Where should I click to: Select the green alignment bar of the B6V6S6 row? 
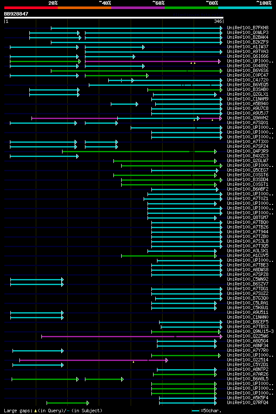[137, 71]
